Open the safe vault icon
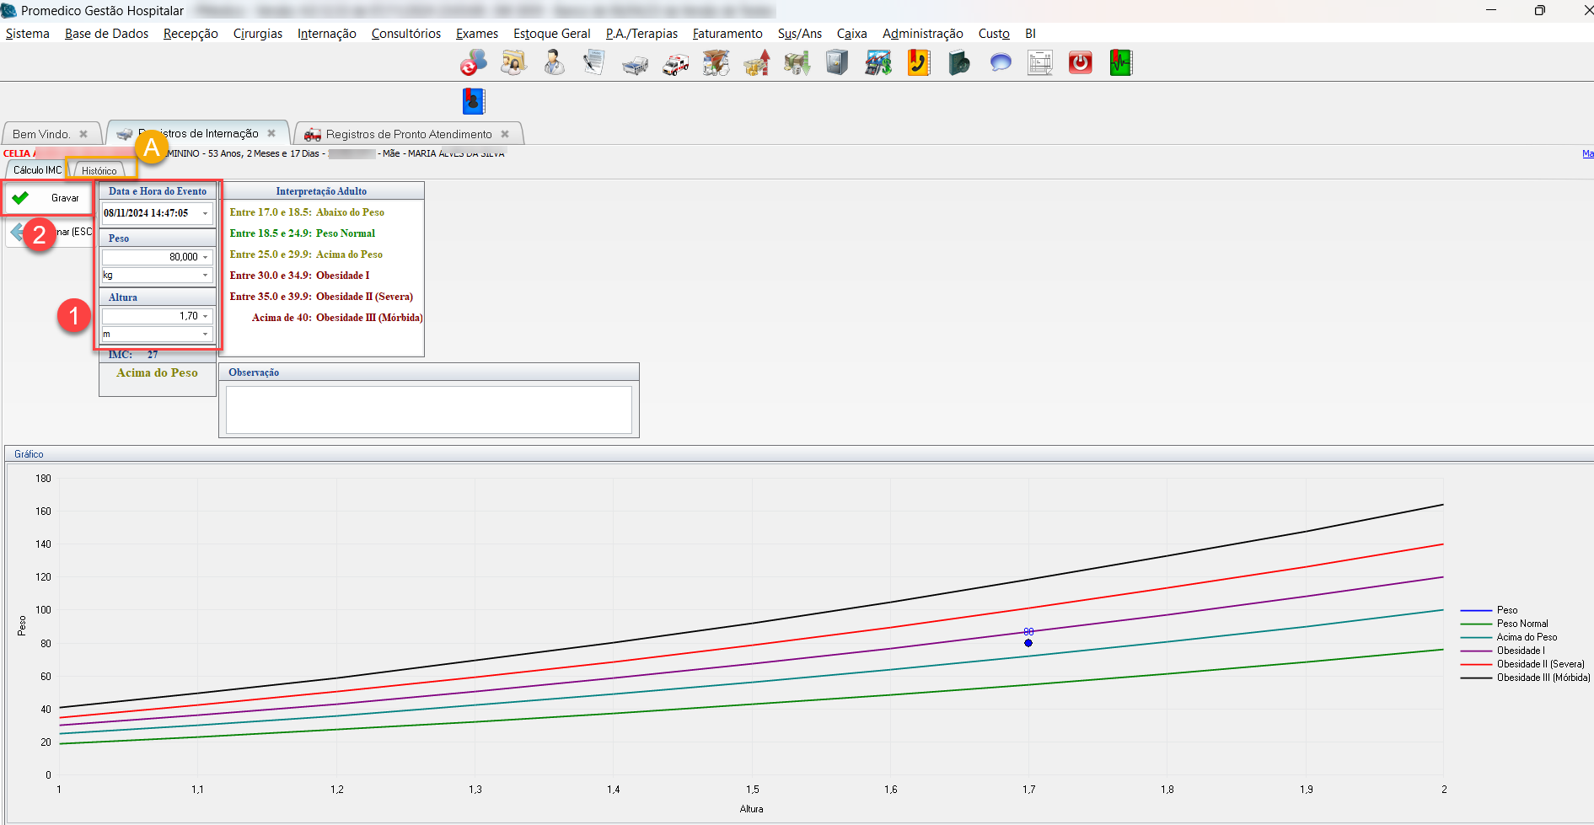The height and width of the screenshot is (825, 1594). tap(837, 63)
